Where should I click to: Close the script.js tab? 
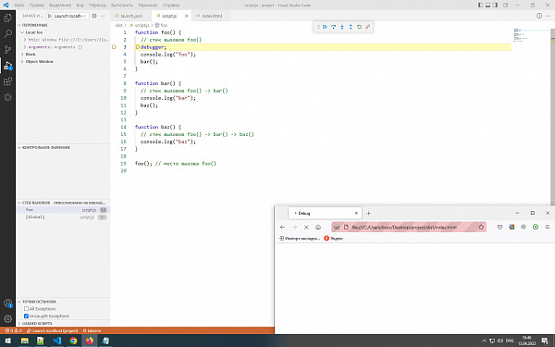tap(186, 16)
